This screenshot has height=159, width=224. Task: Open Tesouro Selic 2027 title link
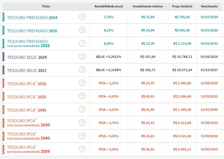click(27, 71)
